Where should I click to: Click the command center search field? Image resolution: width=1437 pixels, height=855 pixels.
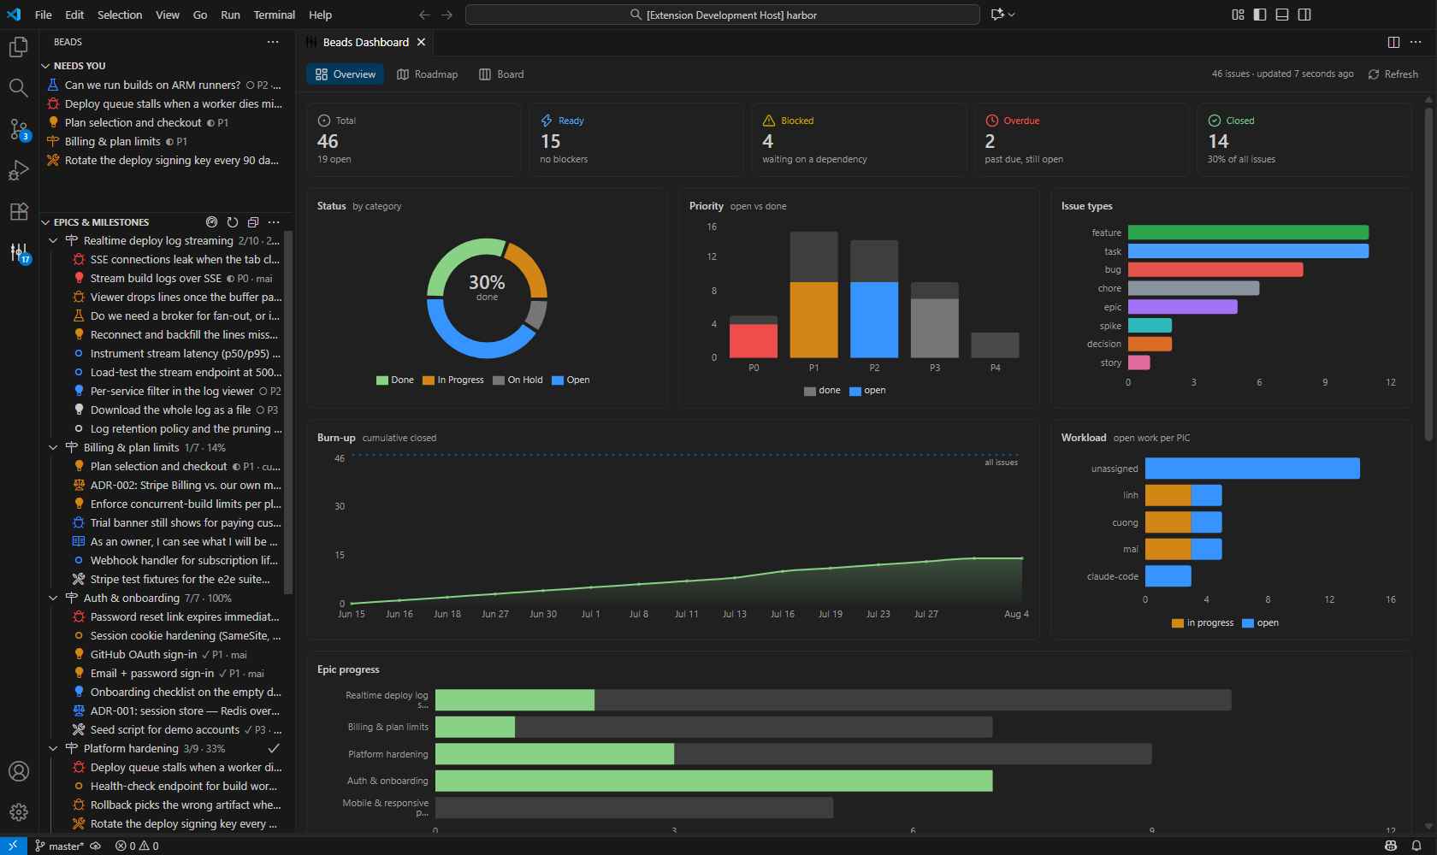click(x=723, y=15)
